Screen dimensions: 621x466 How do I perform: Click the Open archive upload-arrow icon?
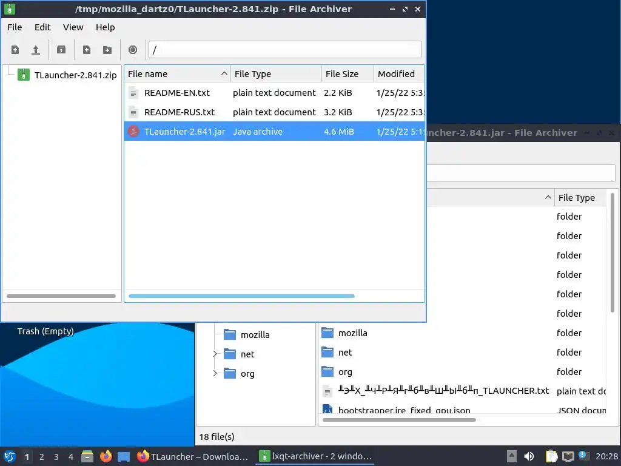coord(36,50)
